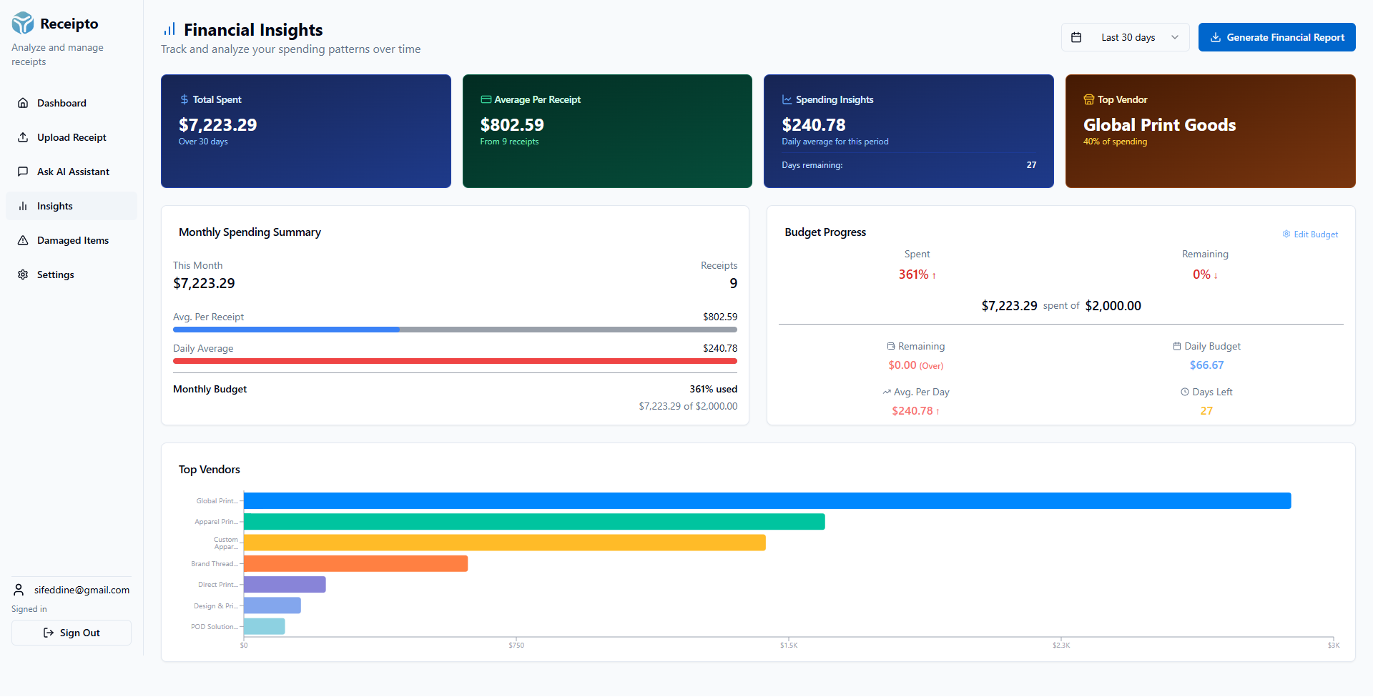Screen dimensions: 1373x697
Task: Click the Sign Out button
Action: click(72, 633)
